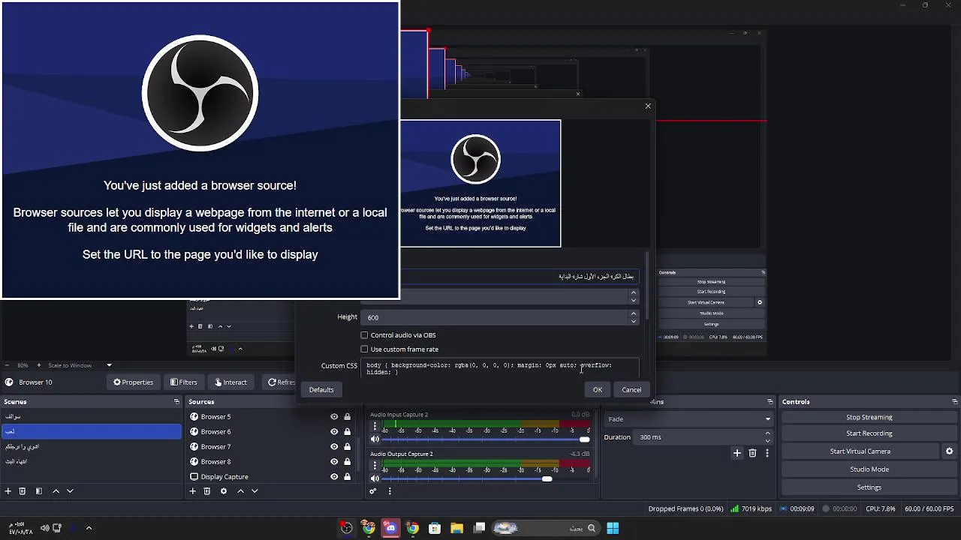The image size is (961, 540).
Task: Click Stop Streaming button
Action: tap(869, 417)
